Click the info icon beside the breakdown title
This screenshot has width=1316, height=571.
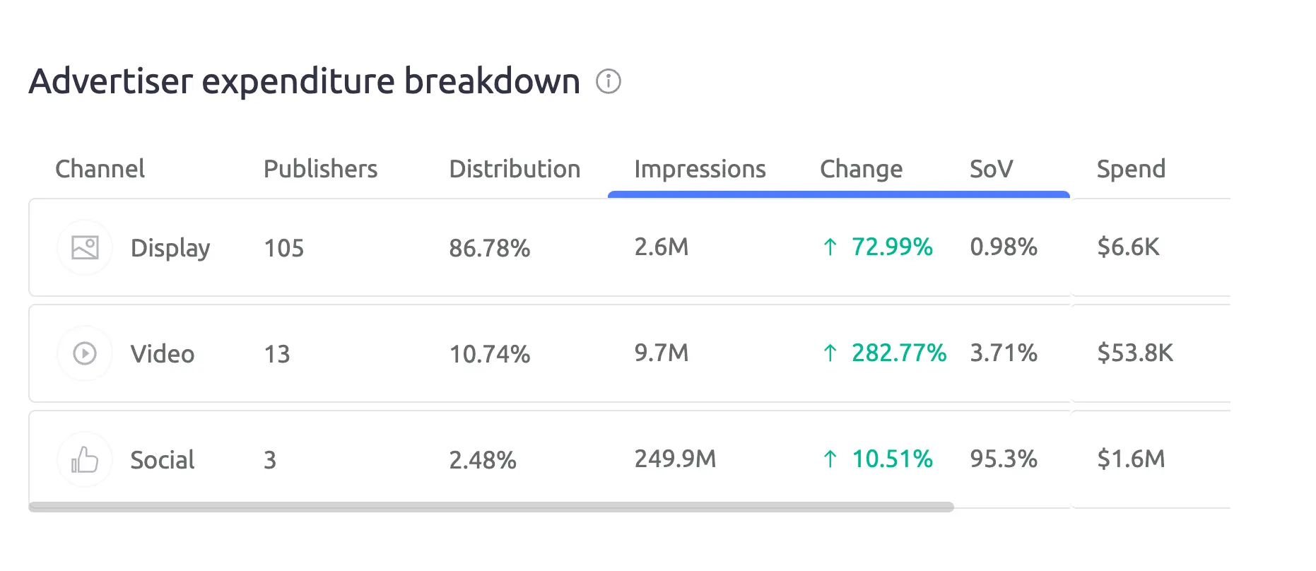pos(608,81)
